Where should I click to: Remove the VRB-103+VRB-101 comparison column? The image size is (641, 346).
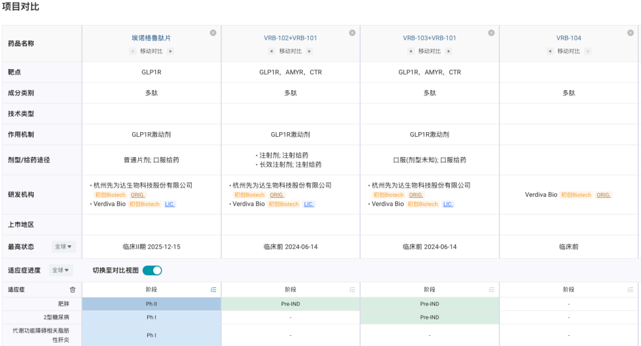coord(491,33)
